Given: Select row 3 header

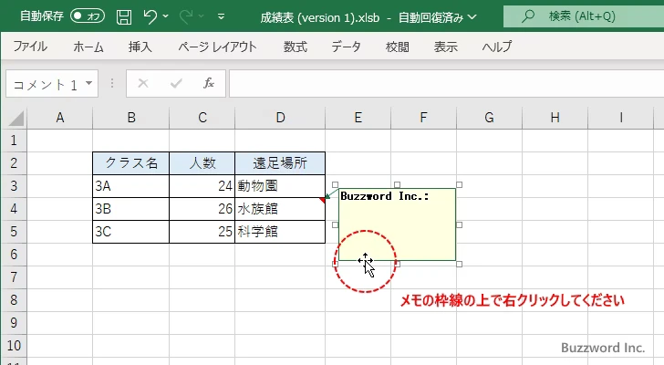Looking at the screenshot, I should click(x=14, y=186).
